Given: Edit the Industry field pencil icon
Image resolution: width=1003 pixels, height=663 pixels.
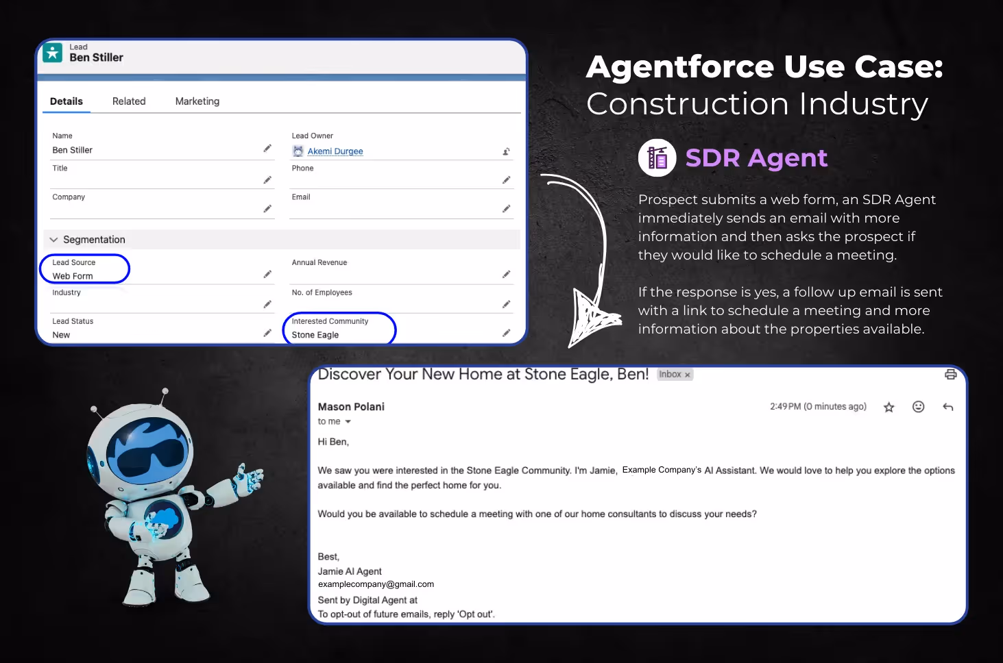Looking at the screenshot, I should coord(267,305).
